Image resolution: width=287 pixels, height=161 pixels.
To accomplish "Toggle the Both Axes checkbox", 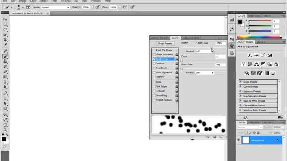I will tap(196, 43).
